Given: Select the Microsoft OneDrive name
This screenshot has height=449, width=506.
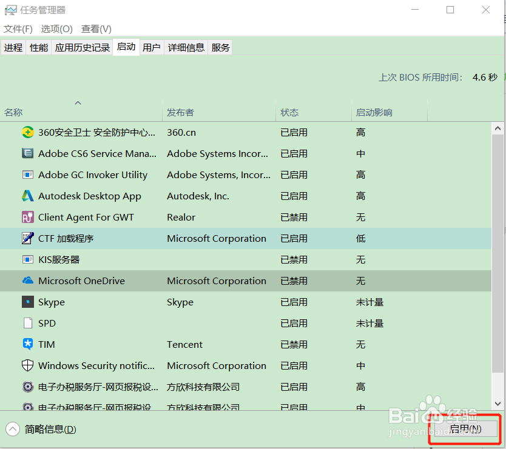Looking at the screenshot, I should click(81, 281).
